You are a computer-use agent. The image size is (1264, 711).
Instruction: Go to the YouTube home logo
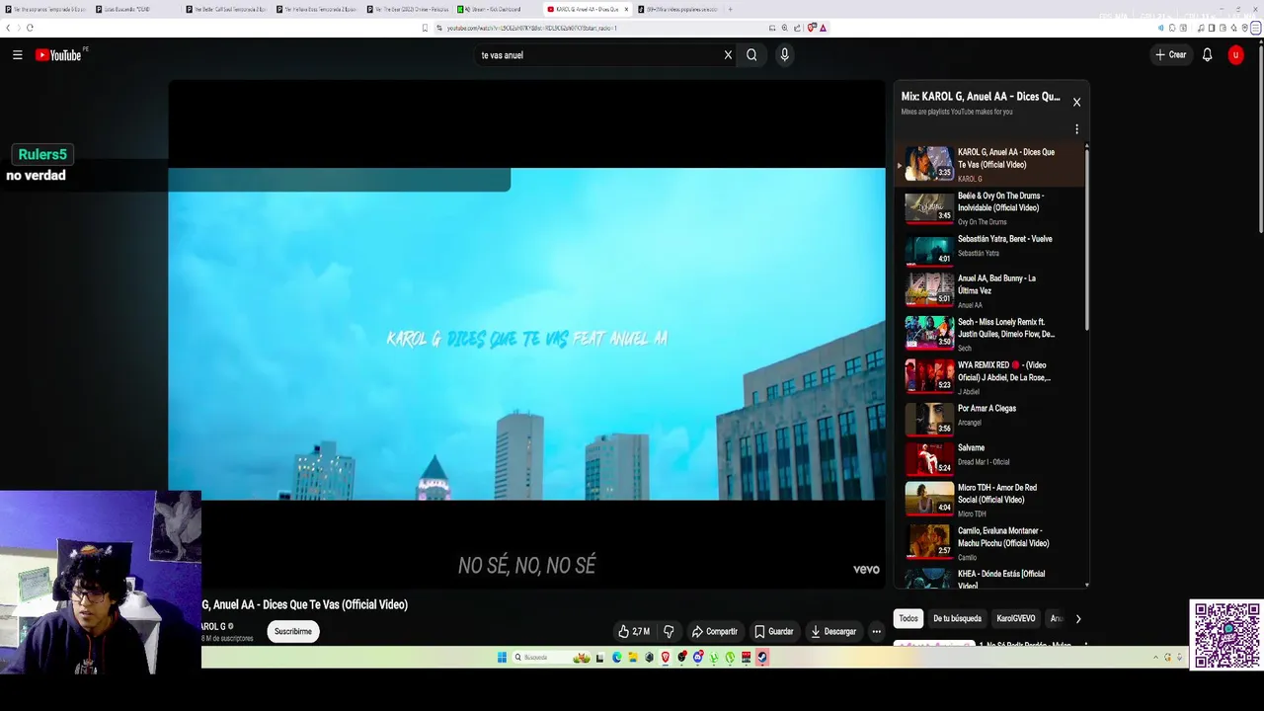click(x=58, y=55)
